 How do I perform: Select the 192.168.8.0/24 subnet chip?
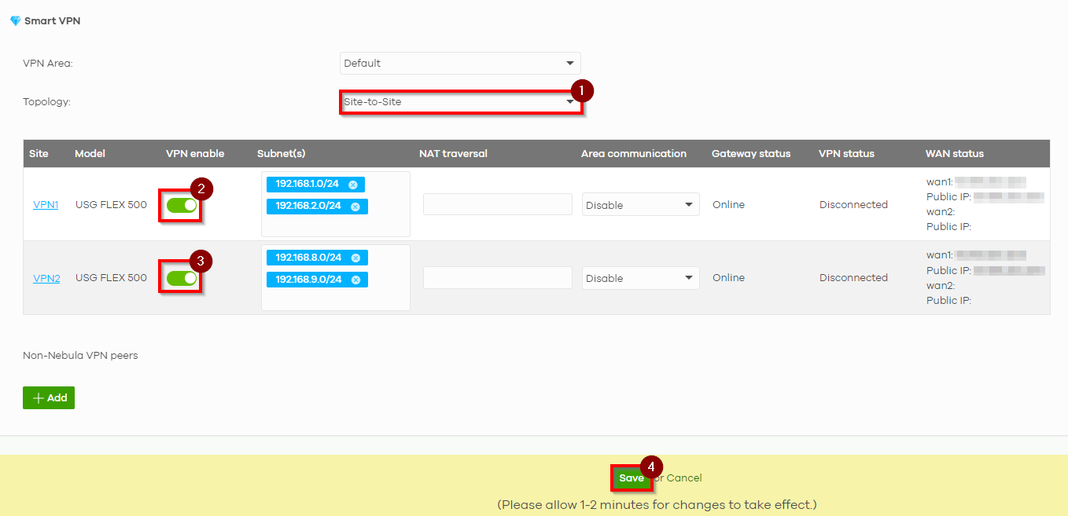pos(311,257)
